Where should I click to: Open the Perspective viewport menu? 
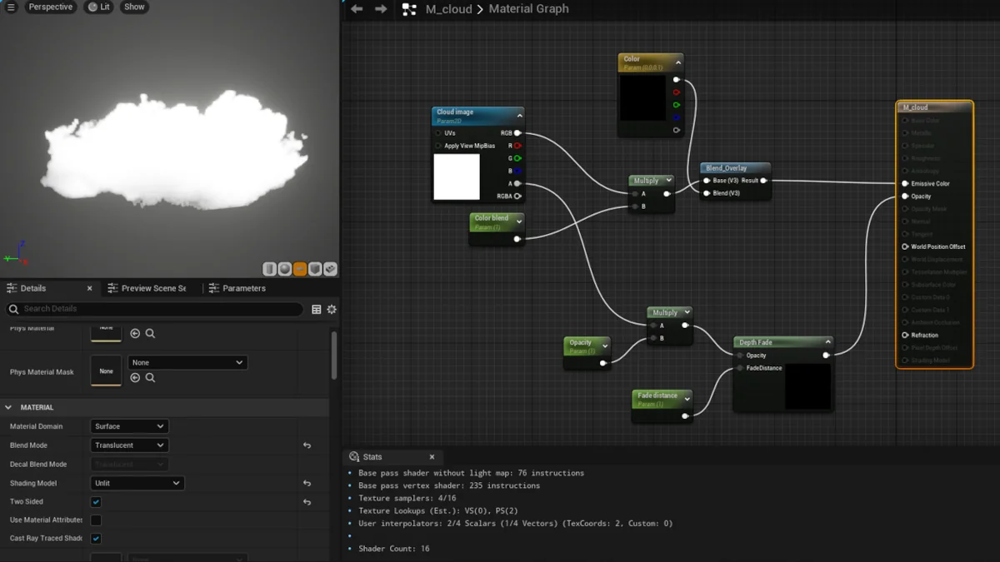[50, 7]
